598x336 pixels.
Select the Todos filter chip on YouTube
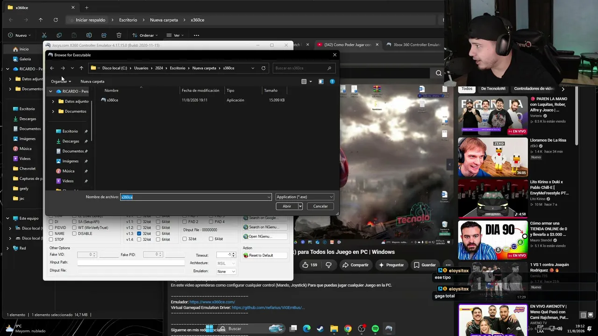click(467, 89)
